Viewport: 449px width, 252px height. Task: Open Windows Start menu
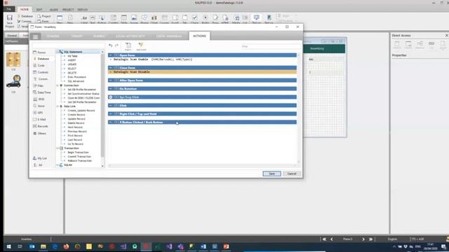pyautogui.click(x=8, y=246)
